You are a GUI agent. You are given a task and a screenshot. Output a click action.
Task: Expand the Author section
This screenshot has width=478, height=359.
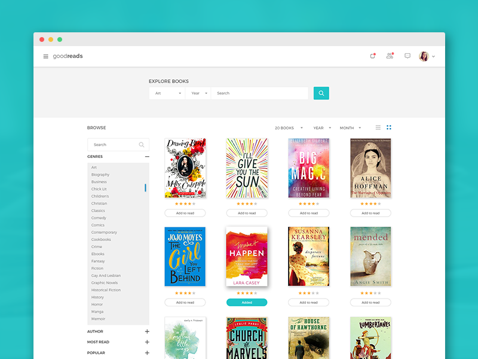147,331
